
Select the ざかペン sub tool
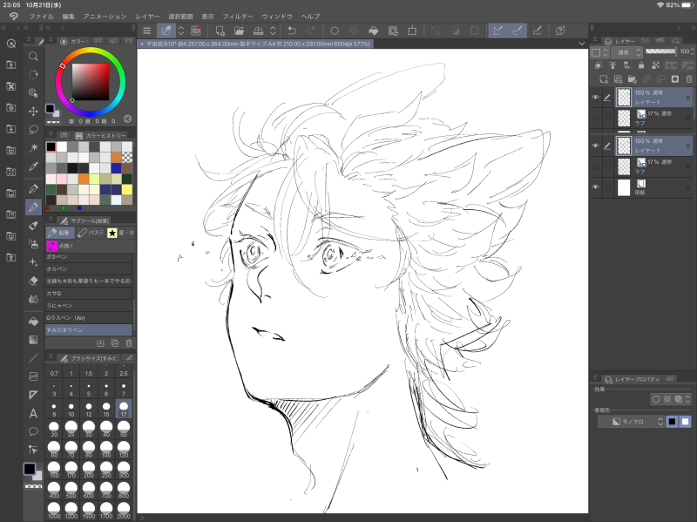(x=89, y=256)
